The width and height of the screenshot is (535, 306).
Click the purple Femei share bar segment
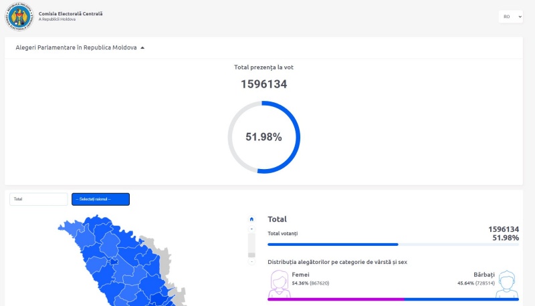click(334, 299)
